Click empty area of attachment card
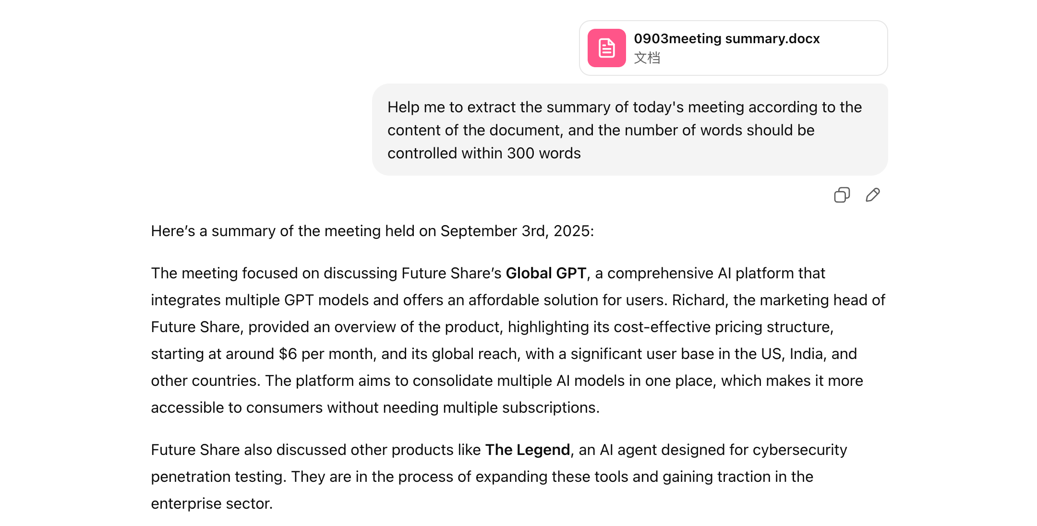 pyautogui.click(x=855, y=53)
